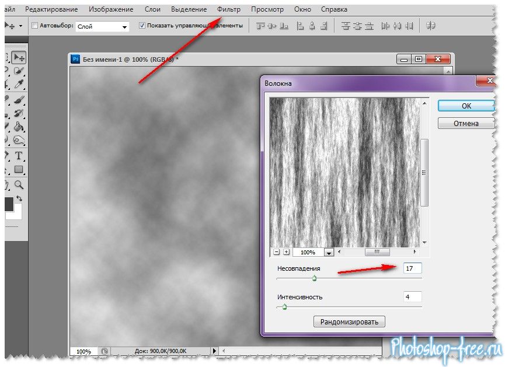
Task: Uncheck Показать управляющие элементы checkbox
Action: [x=142, y=26]
